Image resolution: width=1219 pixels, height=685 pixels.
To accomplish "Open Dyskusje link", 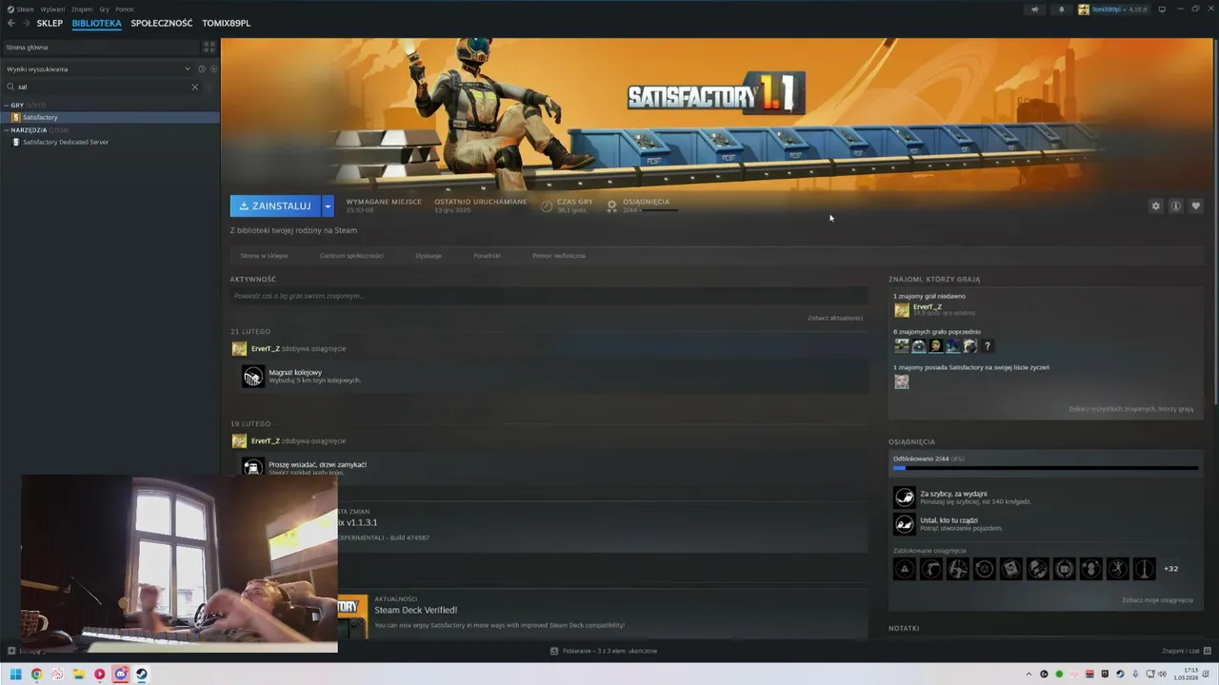I will click(429, 256).
